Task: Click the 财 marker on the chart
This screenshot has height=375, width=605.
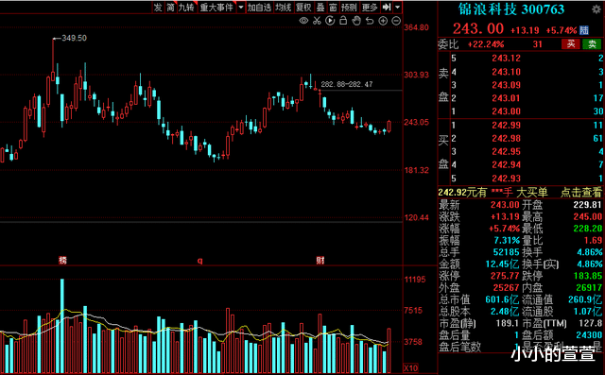Action: coord(320,260)
